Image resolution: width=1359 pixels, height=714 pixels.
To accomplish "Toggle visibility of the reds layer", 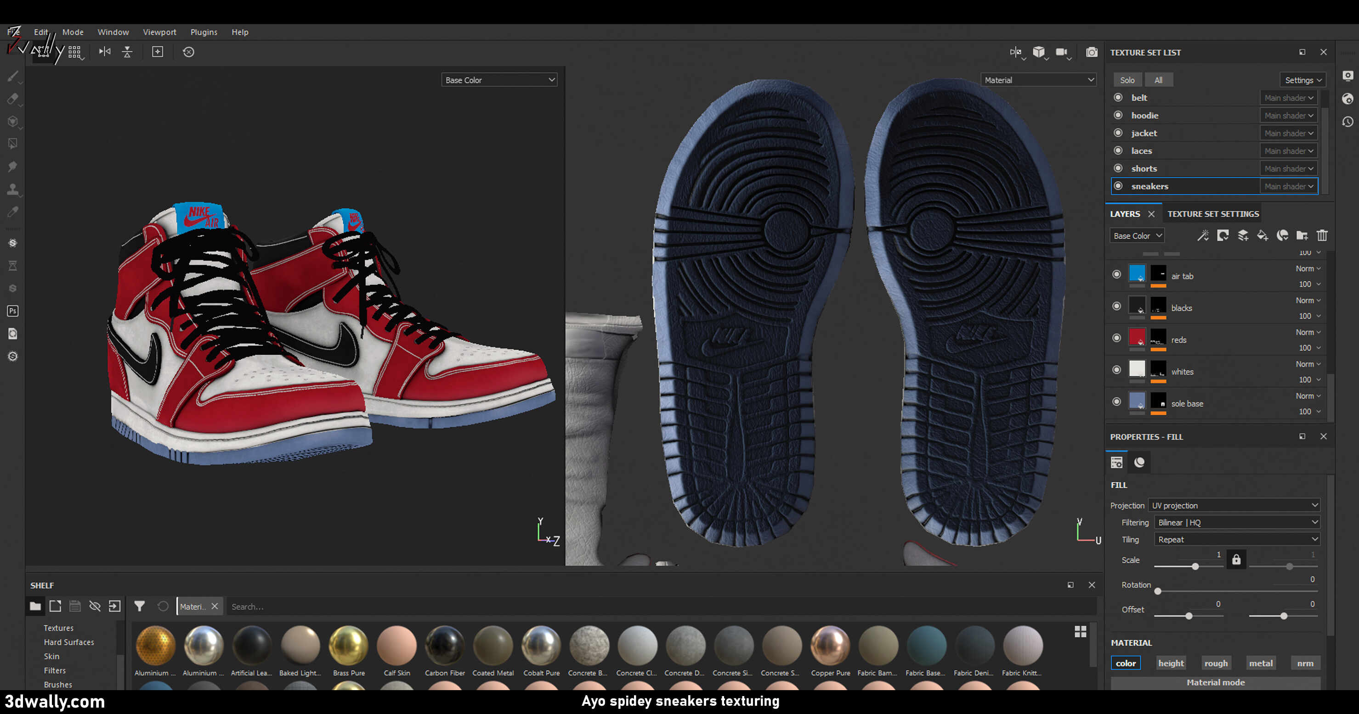I will (1117, 338).
